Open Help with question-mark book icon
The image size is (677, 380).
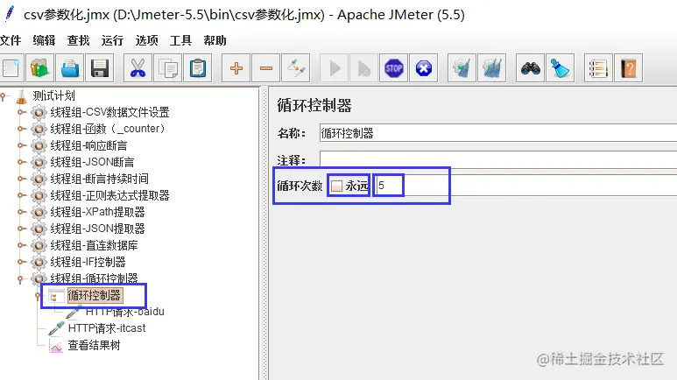(x=628, y=68)
